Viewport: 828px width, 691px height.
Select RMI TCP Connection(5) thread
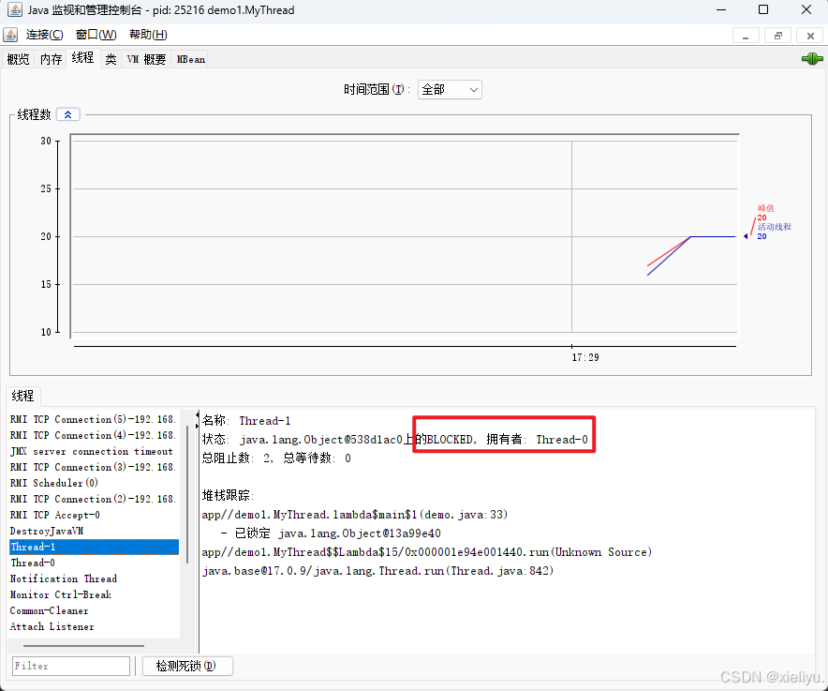pyautogui.click(x=94, y=419)
